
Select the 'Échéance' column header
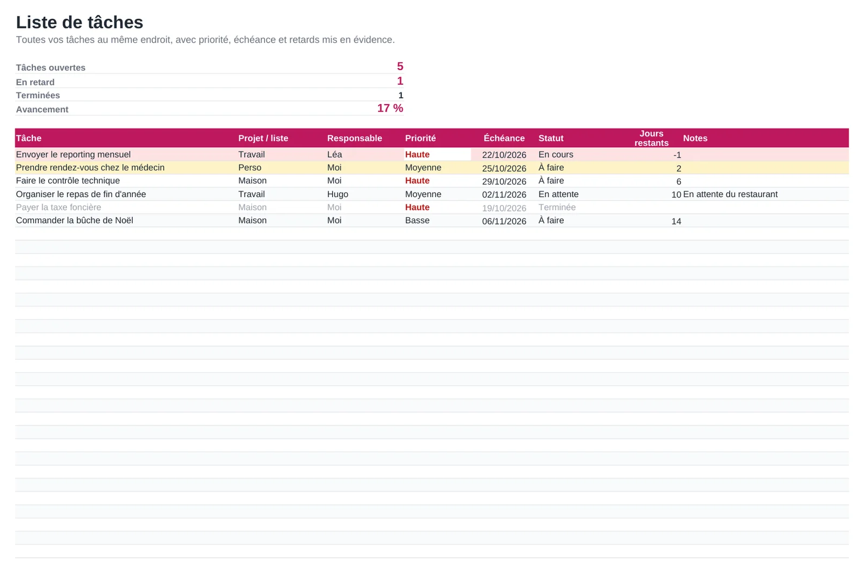click(x=504, y=138)
